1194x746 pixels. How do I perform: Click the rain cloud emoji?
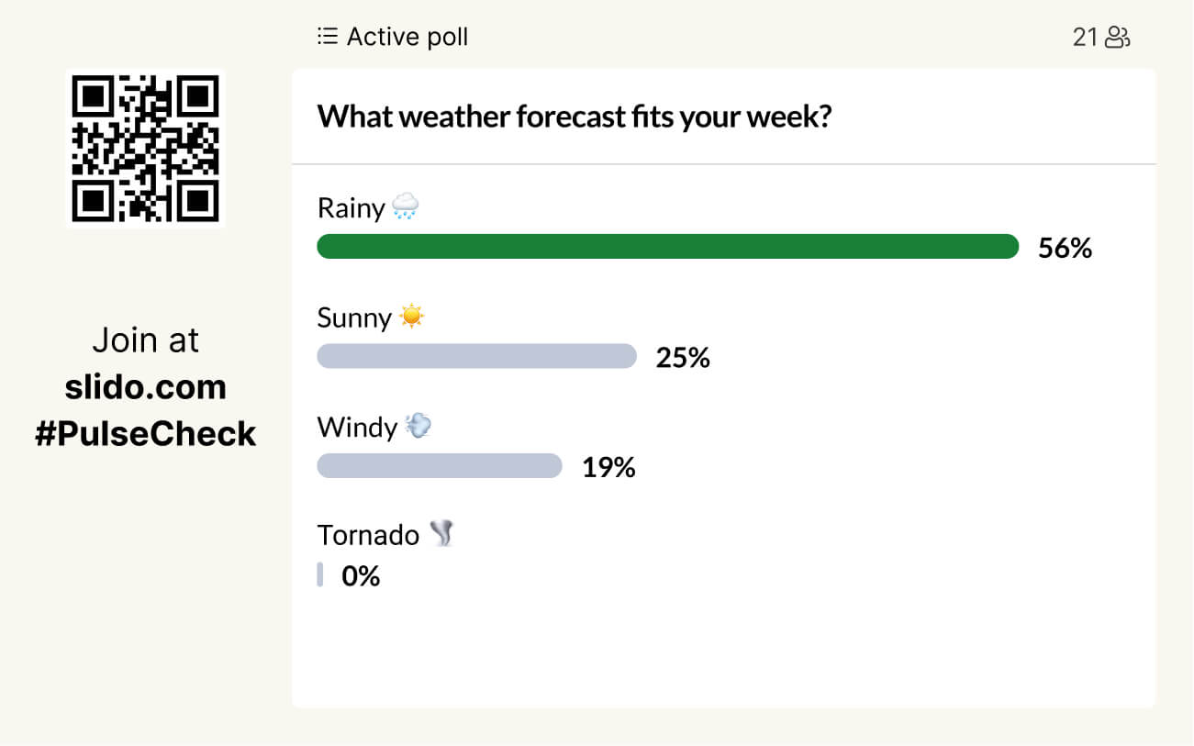405,206
